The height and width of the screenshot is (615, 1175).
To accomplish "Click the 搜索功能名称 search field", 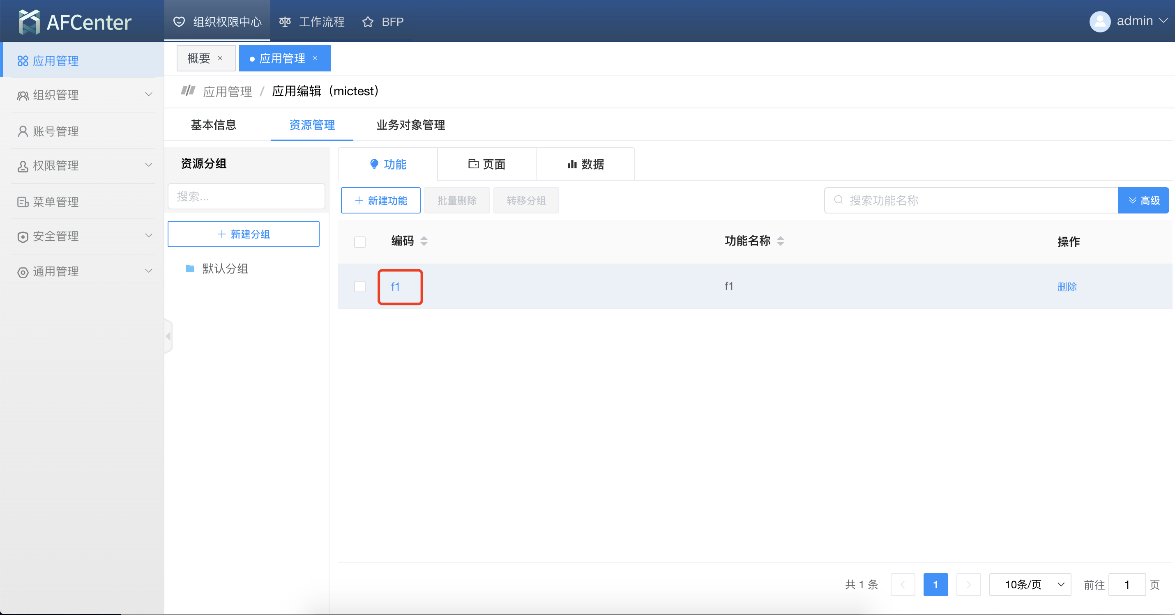I will [971, 201].
